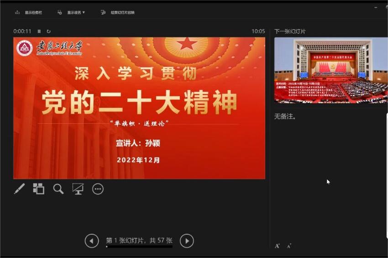
Task: Pause the slide show timer
Action: click(39, 31)
